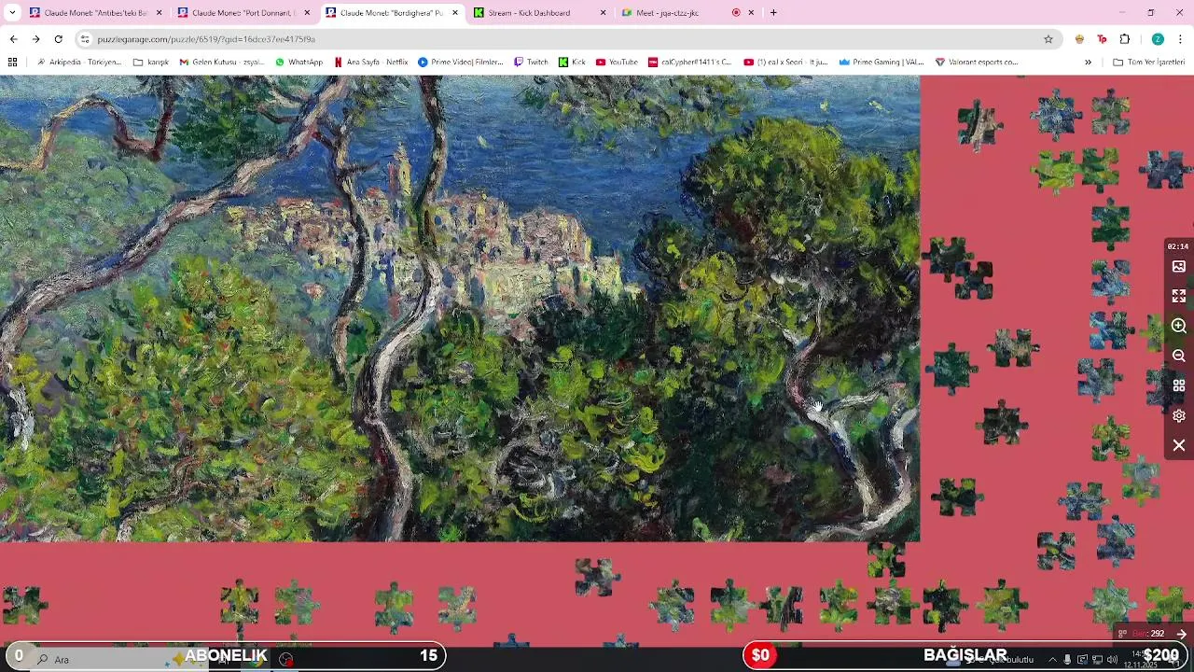Pick the loose puzzle piece above the tray

(597, 576)
